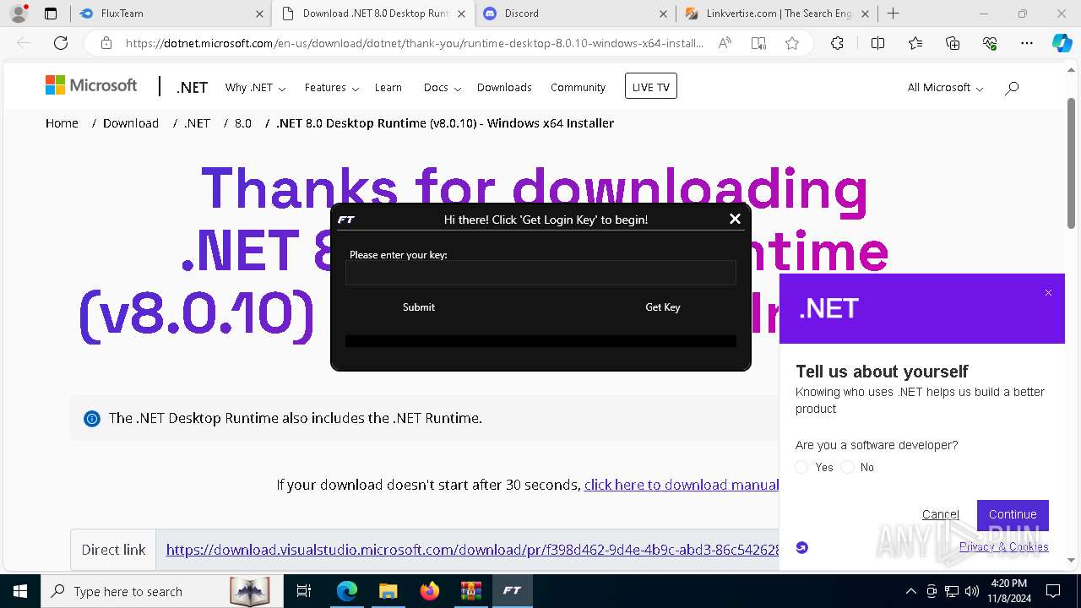Launch Firefox from the taskbar
The width and height of the screenshot is (1081, 608).
pos(430,591)
